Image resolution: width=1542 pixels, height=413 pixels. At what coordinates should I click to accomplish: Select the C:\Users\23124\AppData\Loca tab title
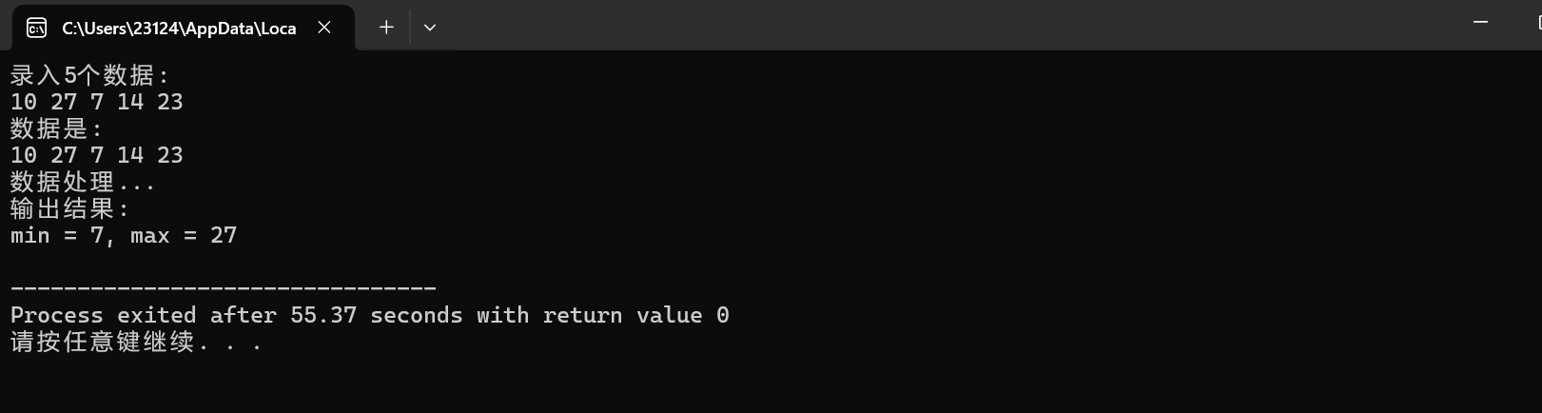tap(179, 29)
